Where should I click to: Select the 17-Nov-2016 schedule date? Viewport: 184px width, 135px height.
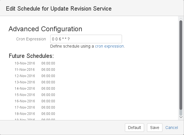pos(25,107)
